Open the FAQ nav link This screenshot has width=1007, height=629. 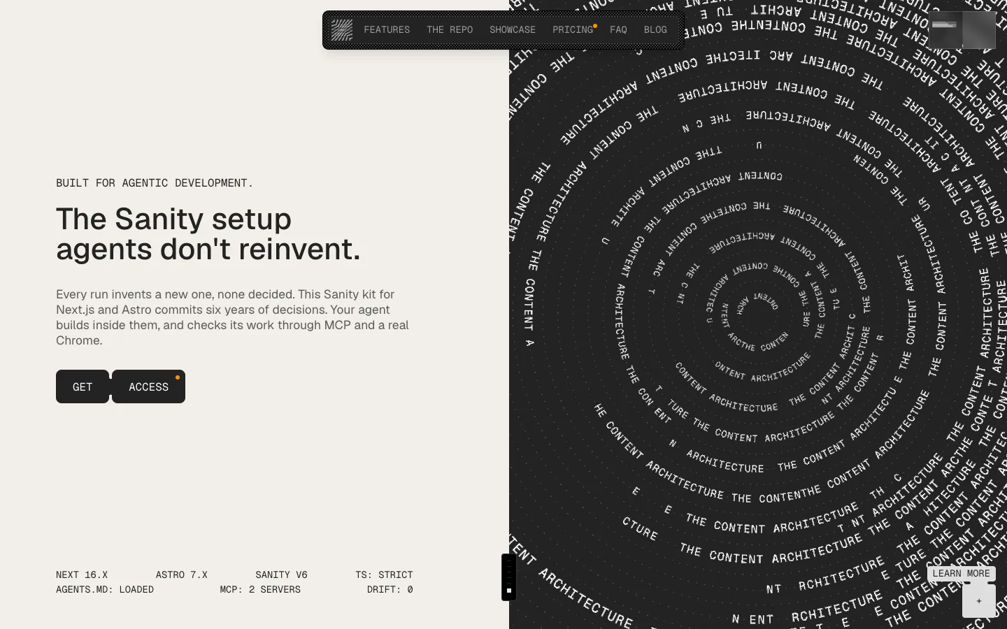[618, 30]
